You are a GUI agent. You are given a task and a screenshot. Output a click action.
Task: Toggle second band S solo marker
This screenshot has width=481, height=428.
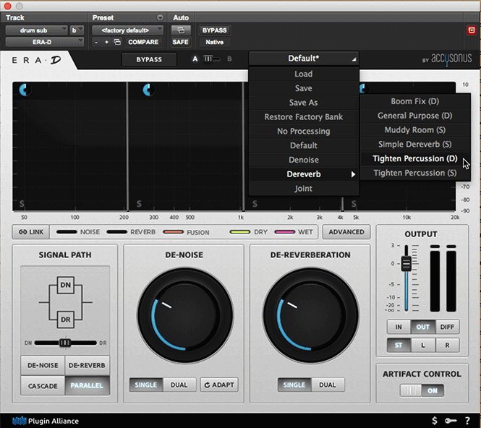(x=139, y=204)
